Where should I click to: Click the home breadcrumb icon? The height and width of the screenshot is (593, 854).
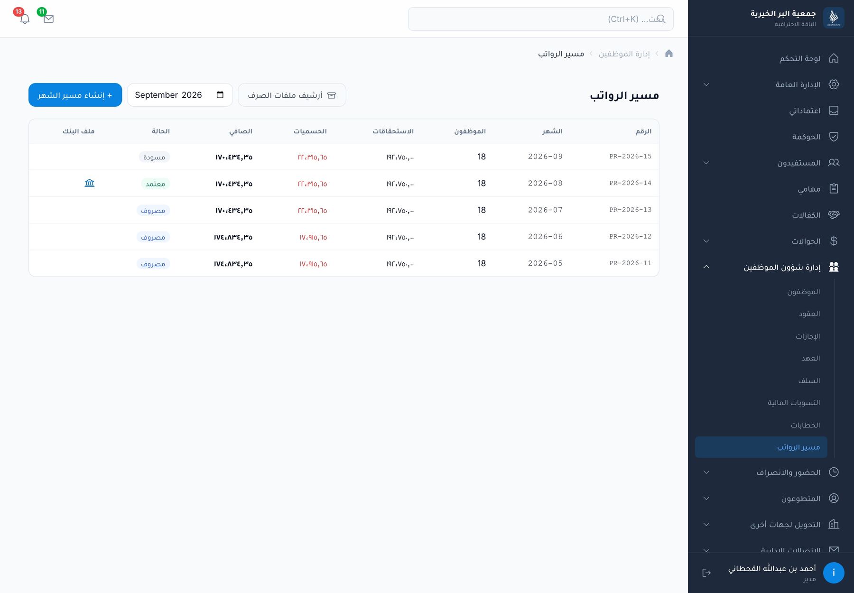(x=669, y=54)
